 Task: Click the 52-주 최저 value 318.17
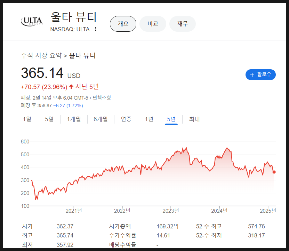point(256,235)
